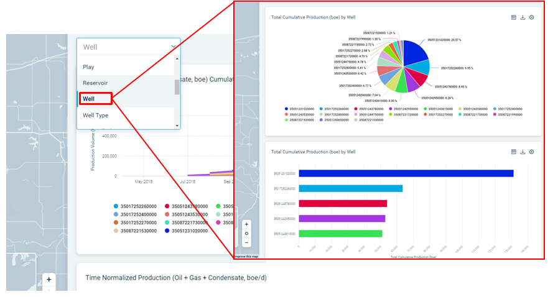Zoom in on right map with plus
The image size is (553, 297).
(247, 224)
